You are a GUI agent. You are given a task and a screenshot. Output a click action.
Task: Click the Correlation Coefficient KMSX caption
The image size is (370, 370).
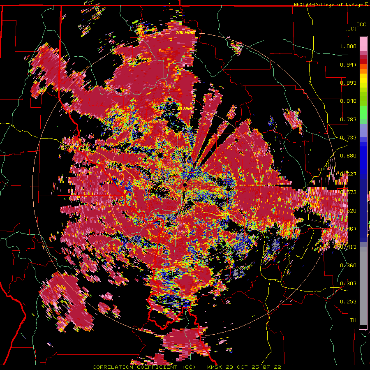tap(187, 367)
